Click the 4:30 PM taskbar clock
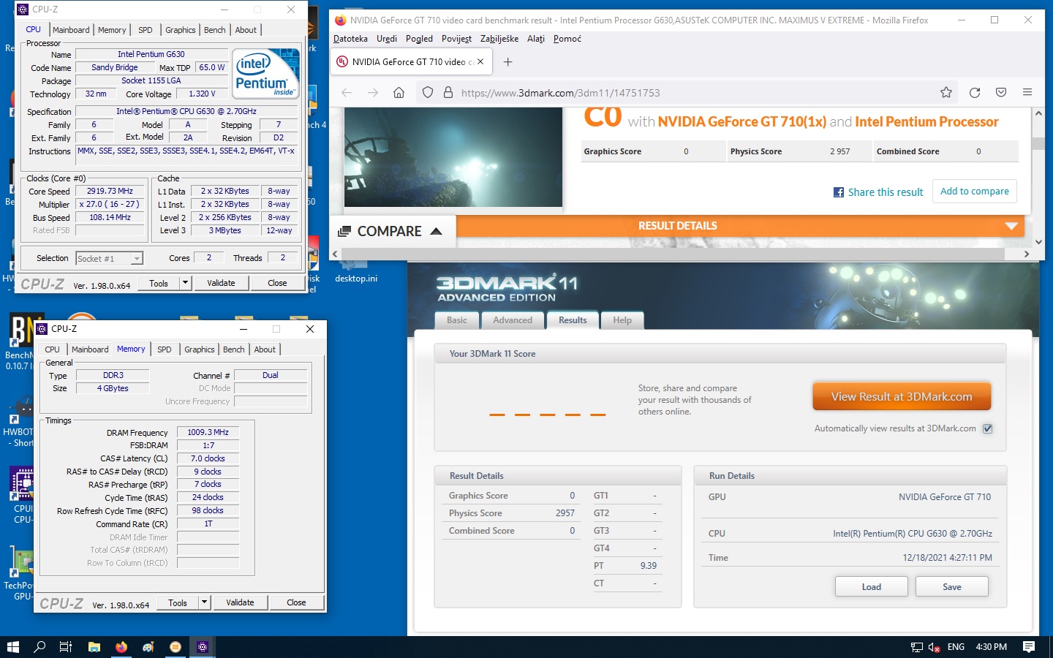 [x=991, y=647]
